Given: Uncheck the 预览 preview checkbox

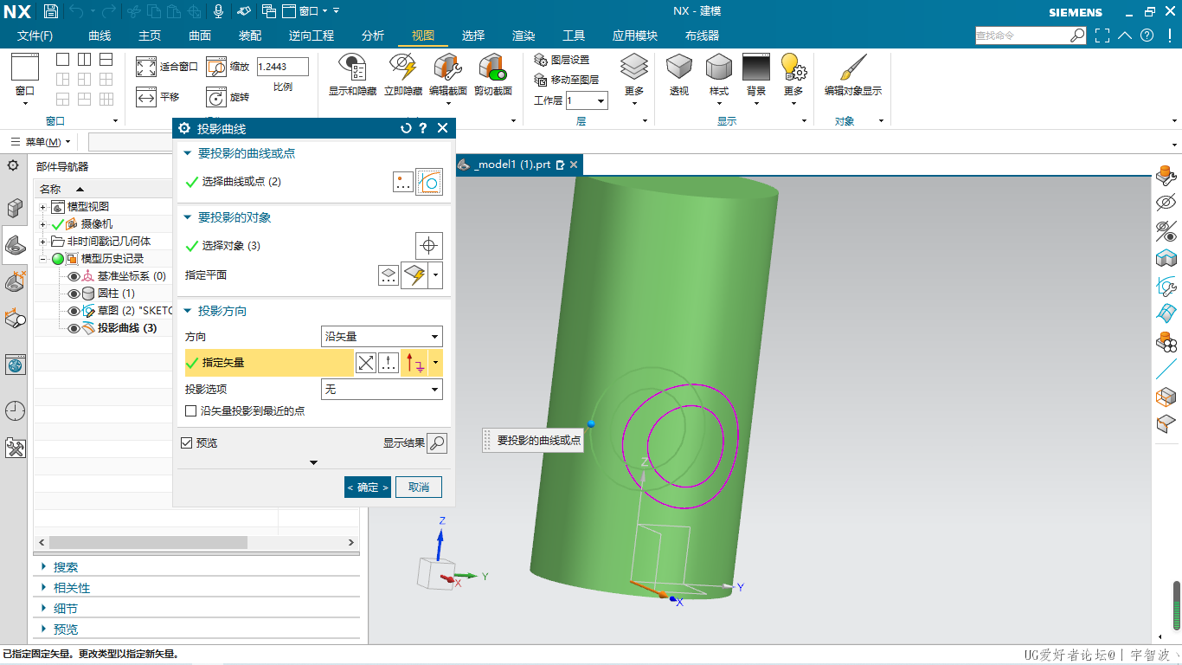Looking at the screenshot, I should click(x=186, y=443).
